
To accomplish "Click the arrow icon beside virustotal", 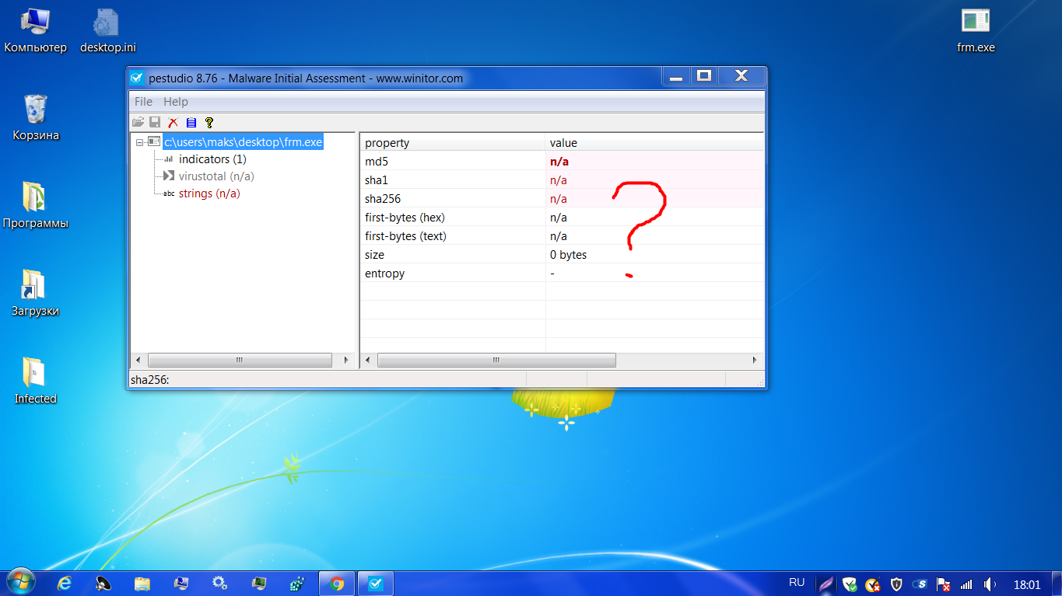I will [x=168, y=176].
